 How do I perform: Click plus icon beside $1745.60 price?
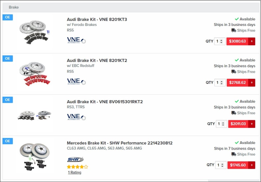(x=252, y=165)
